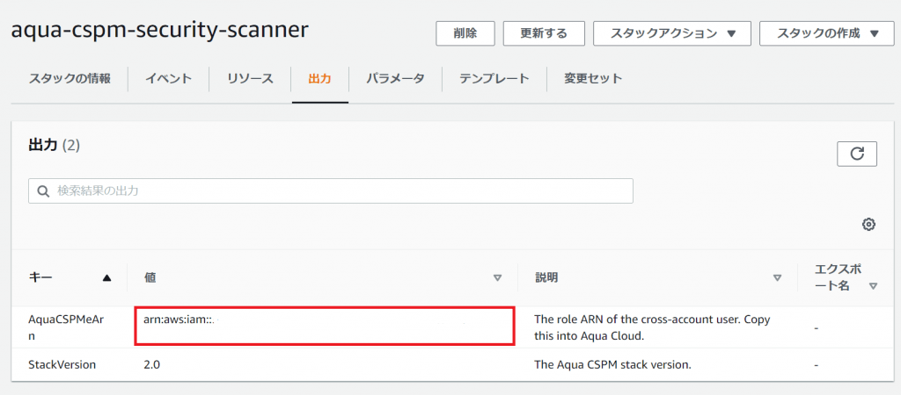Select the 2.0 version value

pyautogui.click(x=151, y=364)
